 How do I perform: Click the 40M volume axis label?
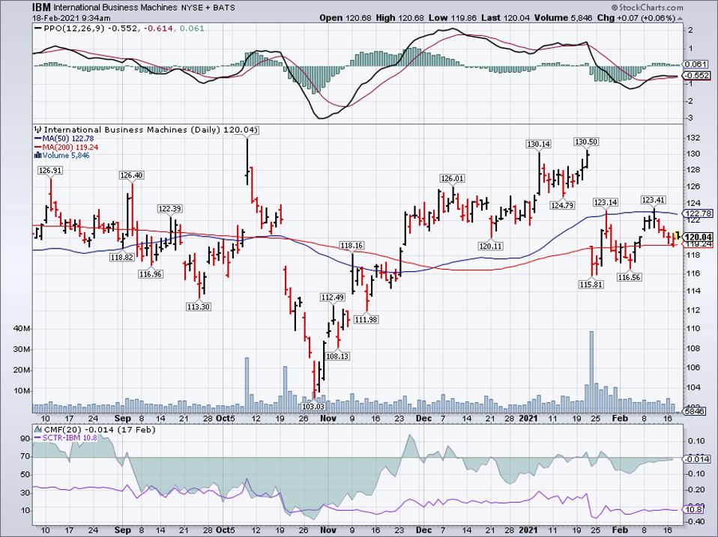click(22, 329)
